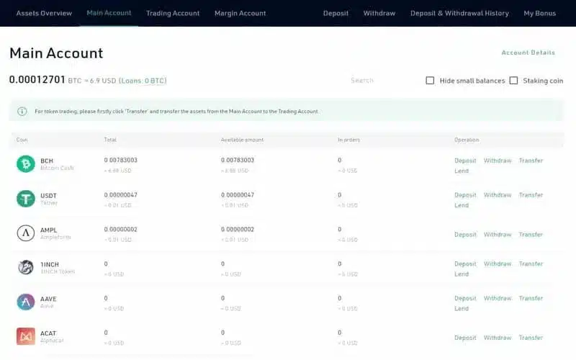
Task: Click the USDT Tether coin icon
Action: (x=26, y=199)
